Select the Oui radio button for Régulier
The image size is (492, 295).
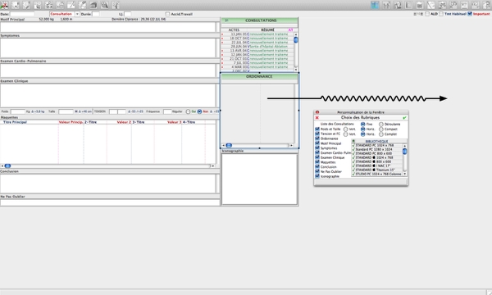point(188,111)
